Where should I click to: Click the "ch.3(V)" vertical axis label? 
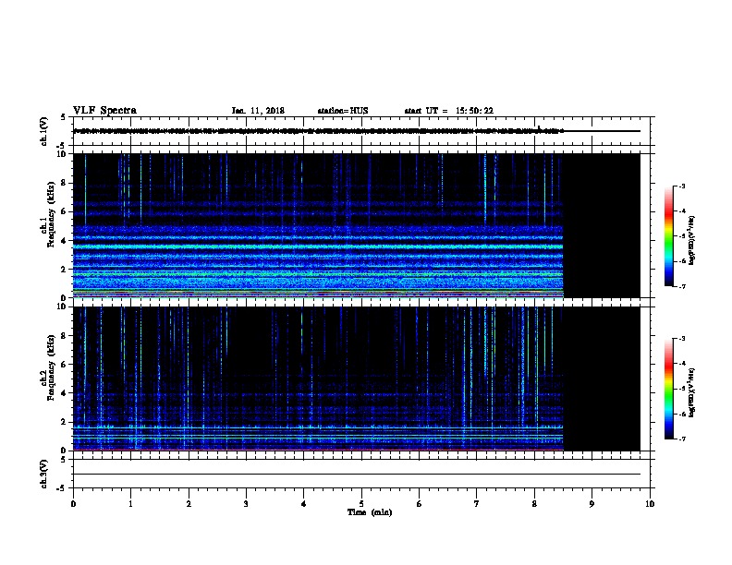[x=43, y=475]
